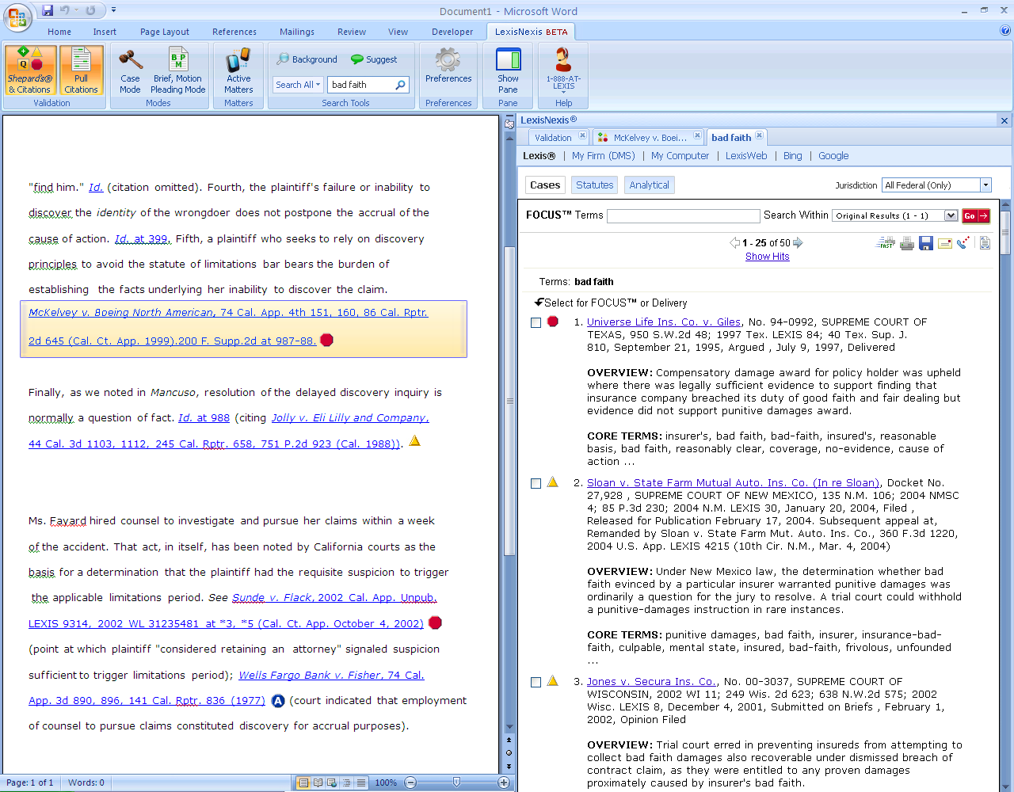Select the Statutes results tab
The image size is (1014, 792).
[x=595, y=185]
